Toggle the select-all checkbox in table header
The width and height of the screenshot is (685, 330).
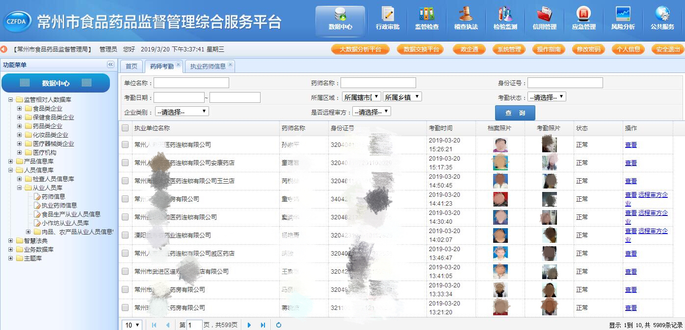click(x=125, y=128)
